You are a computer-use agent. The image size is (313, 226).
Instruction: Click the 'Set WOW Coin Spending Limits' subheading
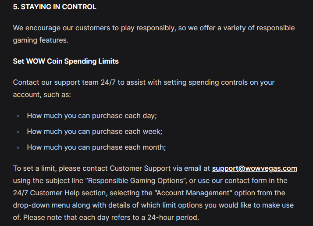(66, 61)
